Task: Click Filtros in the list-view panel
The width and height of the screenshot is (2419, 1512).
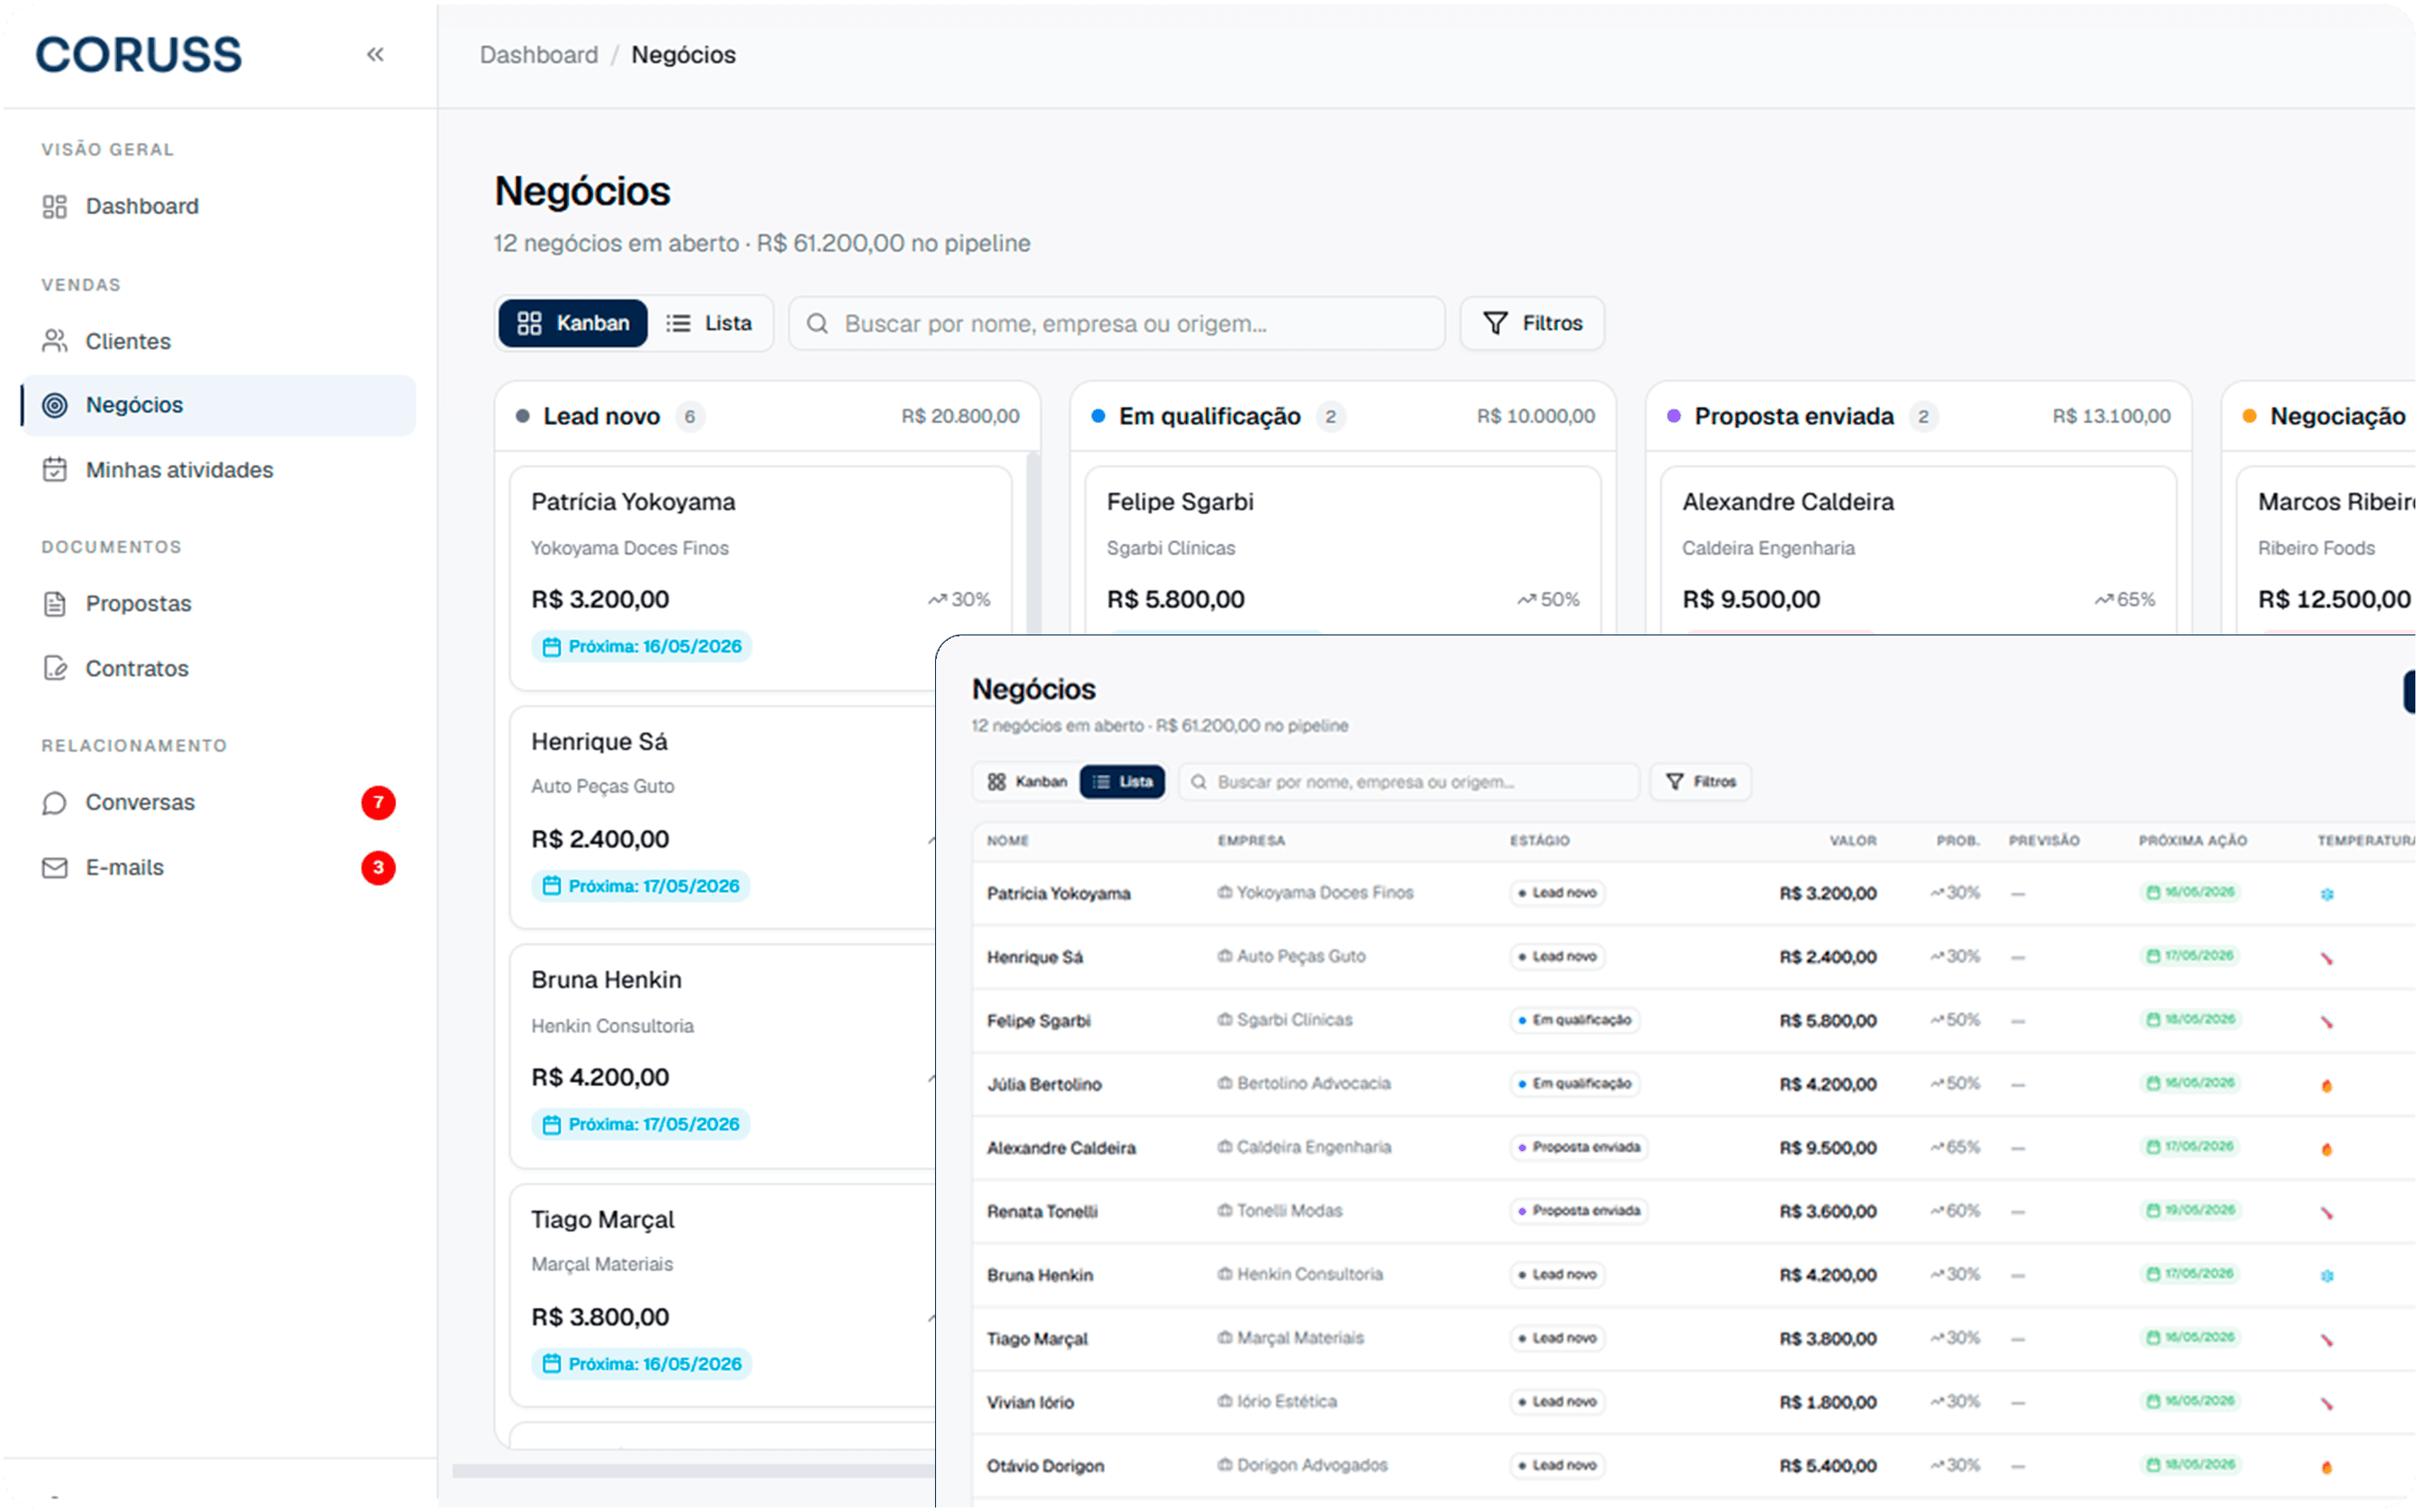Action: (1700, 782)
